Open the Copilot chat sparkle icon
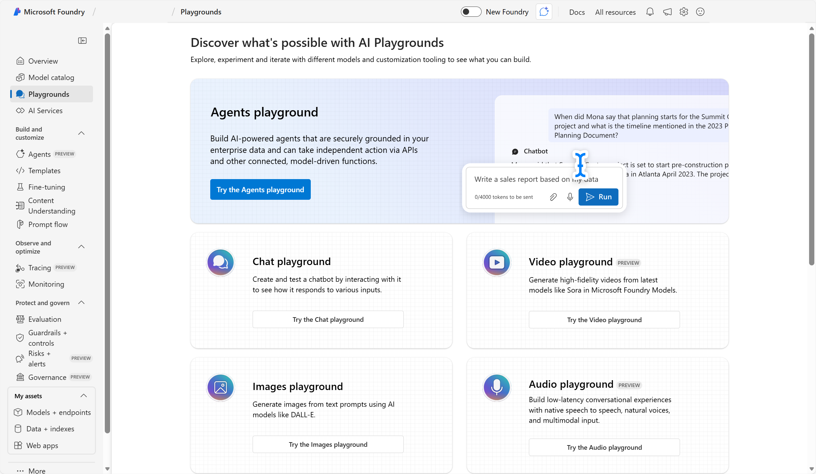816x474 pixels. pos(544,11)
